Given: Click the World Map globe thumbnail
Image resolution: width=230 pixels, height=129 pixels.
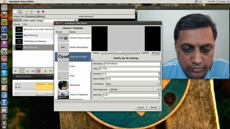Looking at the screenshot, I should coord(63,85).
